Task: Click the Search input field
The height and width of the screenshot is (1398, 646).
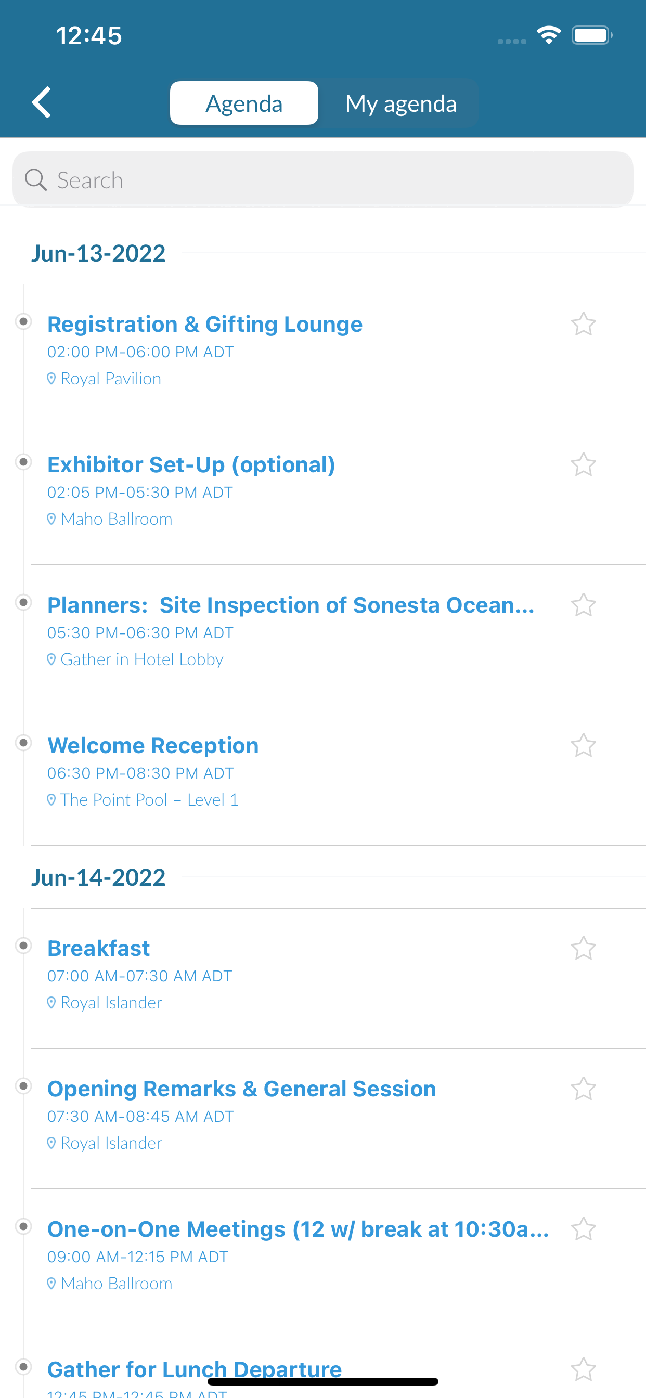Action: coord(323,179)
